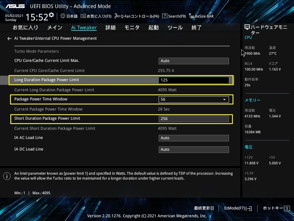Click Search(F9) button

point(177,16)
